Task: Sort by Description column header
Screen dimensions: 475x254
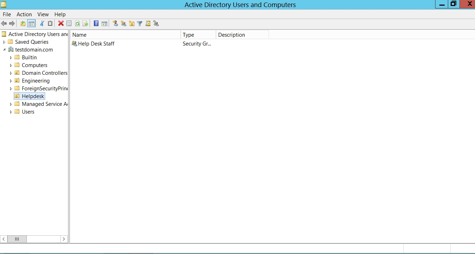Action: 242,35
